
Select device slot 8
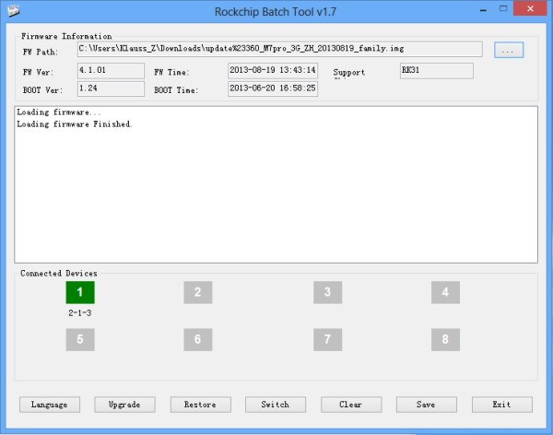click(x=445, y=339)
